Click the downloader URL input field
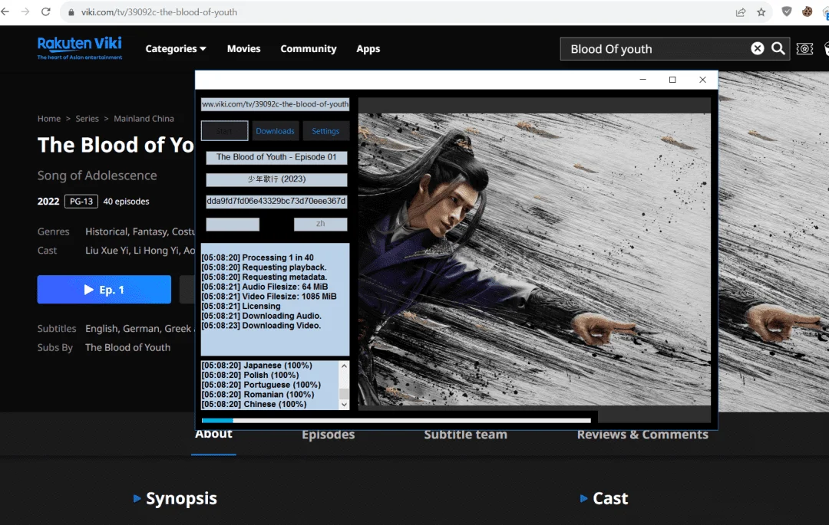 pos(275,104)
